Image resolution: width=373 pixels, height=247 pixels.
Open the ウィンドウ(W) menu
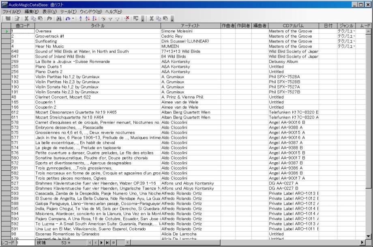[91, 11]
